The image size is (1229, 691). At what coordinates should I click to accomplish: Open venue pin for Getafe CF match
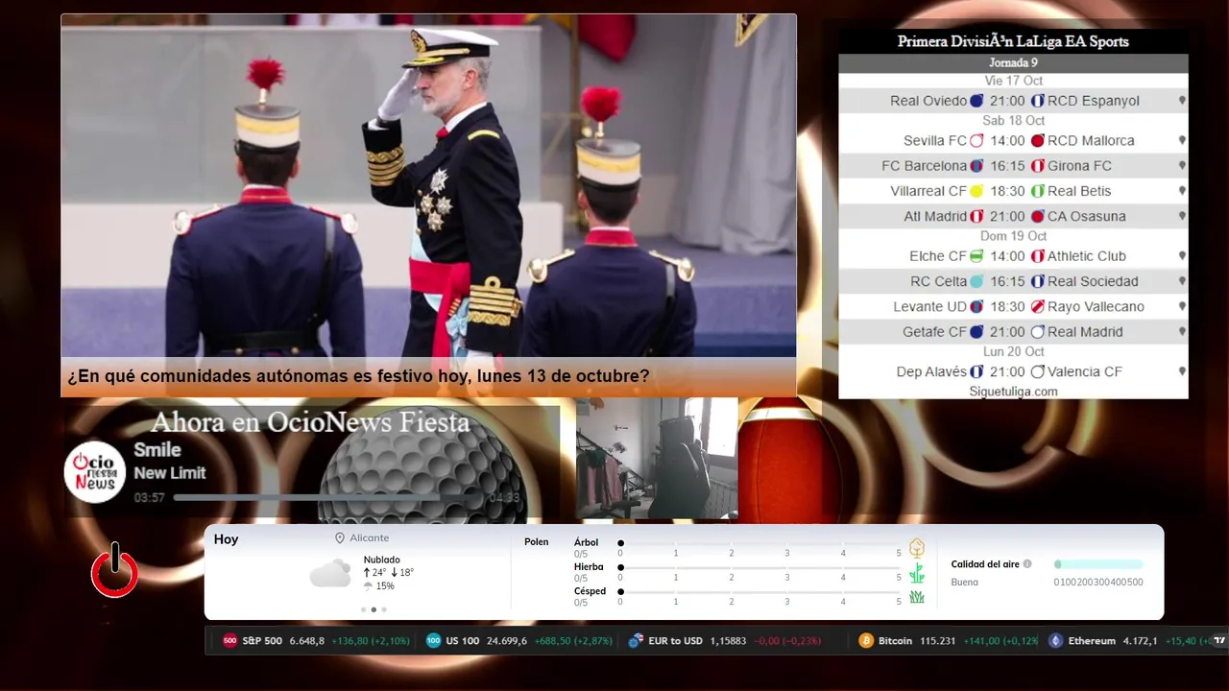pyautogui.click(x=1182, y=332)
